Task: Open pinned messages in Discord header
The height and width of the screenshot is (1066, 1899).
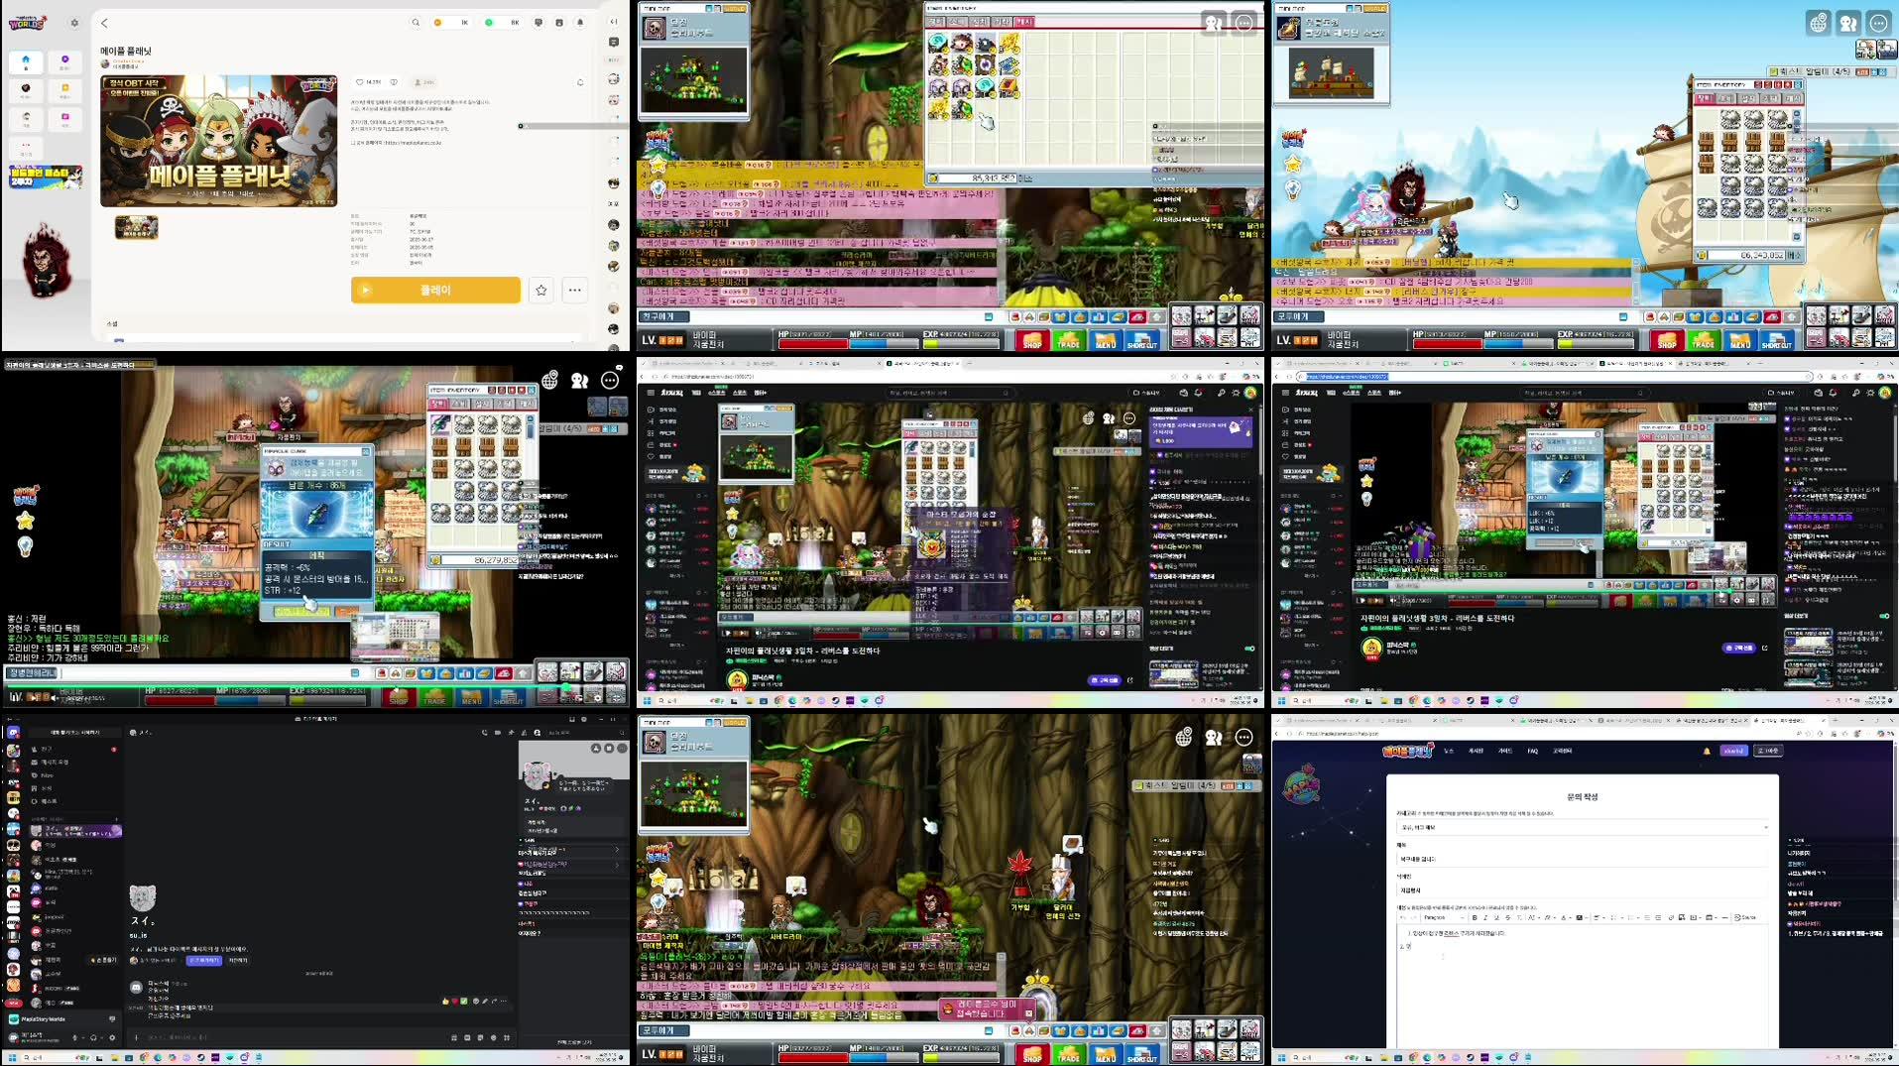Action: 512,733
